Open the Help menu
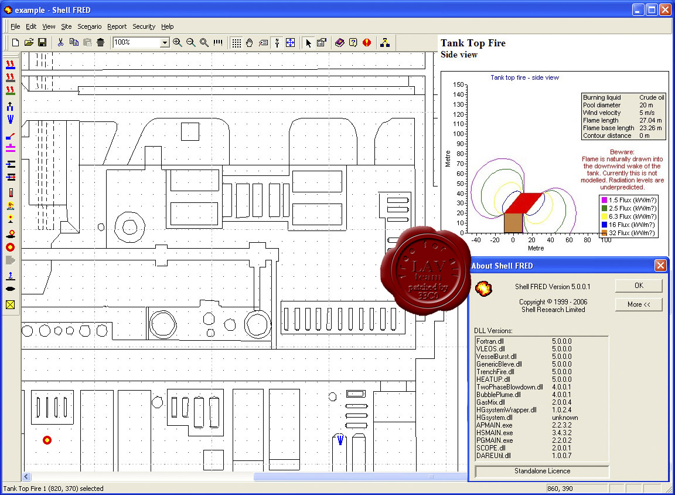 tap(168, 26)
